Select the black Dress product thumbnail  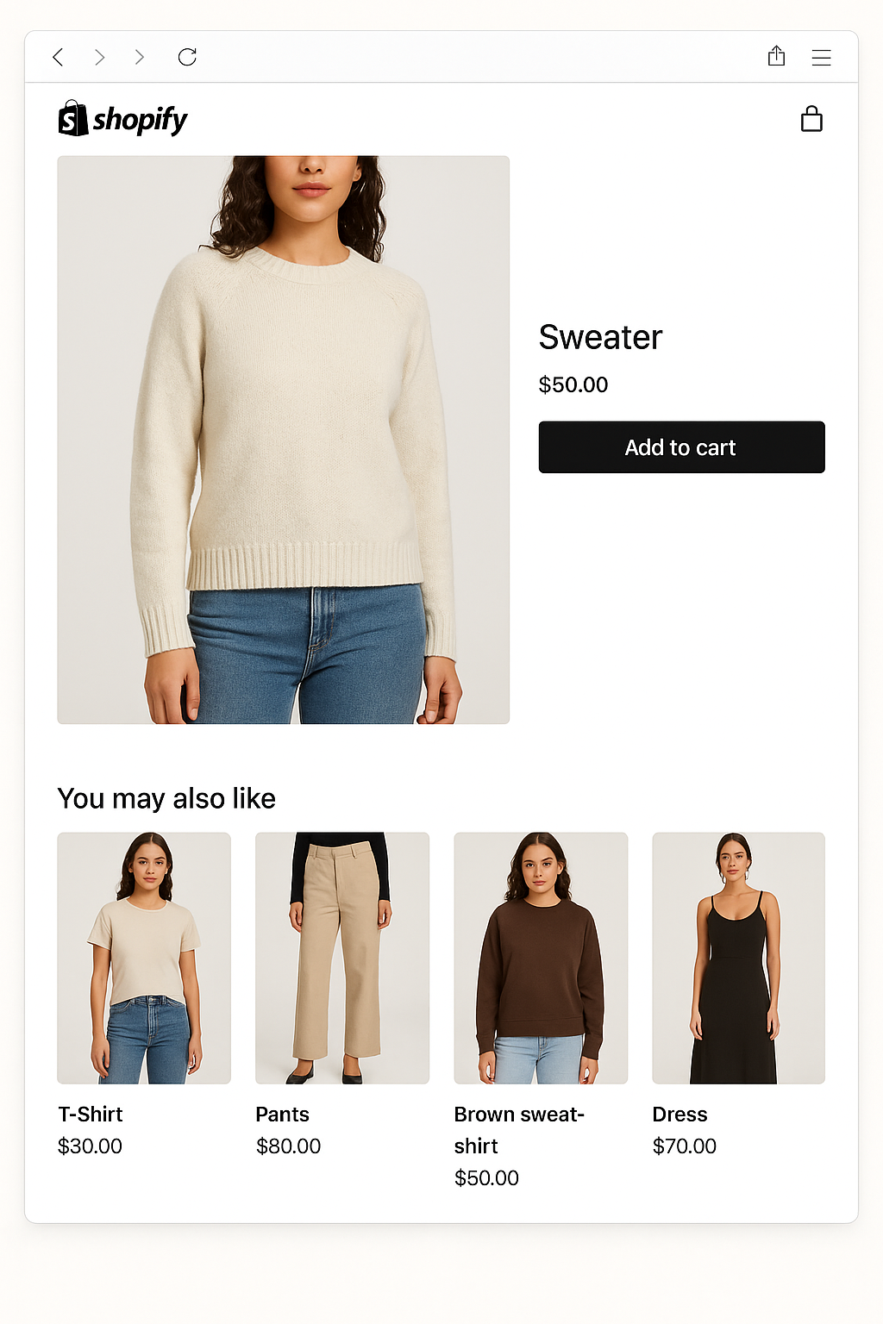[x=739, y=958]
